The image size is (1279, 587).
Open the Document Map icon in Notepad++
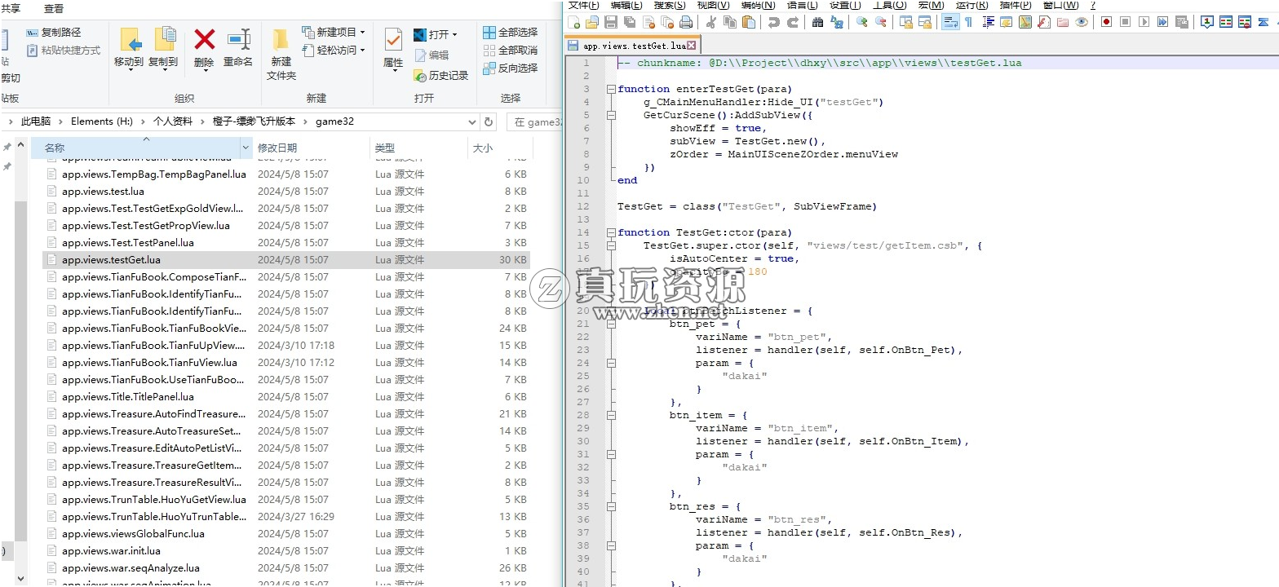(x=1025, y=22)
